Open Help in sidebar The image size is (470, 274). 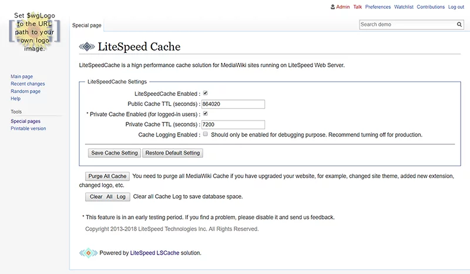16,98
